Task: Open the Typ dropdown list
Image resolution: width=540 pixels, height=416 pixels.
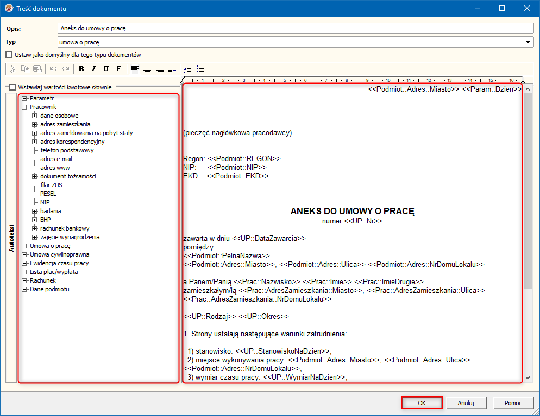Action: pyautogui.click(x=528, y=42)
